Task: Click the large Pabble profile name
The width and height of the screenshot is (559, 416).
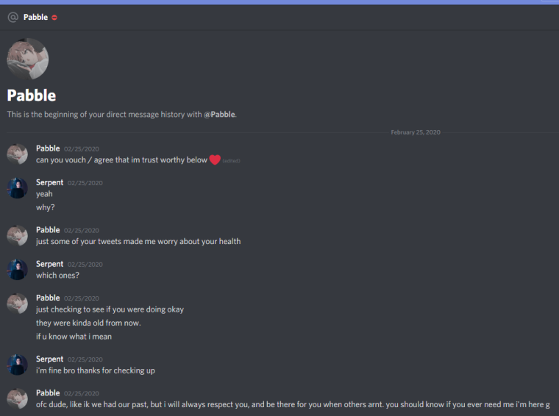Action: [x=32, y=96]
